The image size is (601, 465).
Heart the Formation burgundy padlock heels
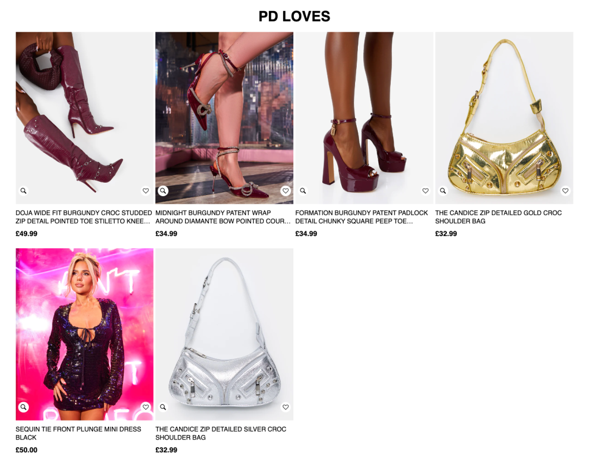tap(426, 191)
